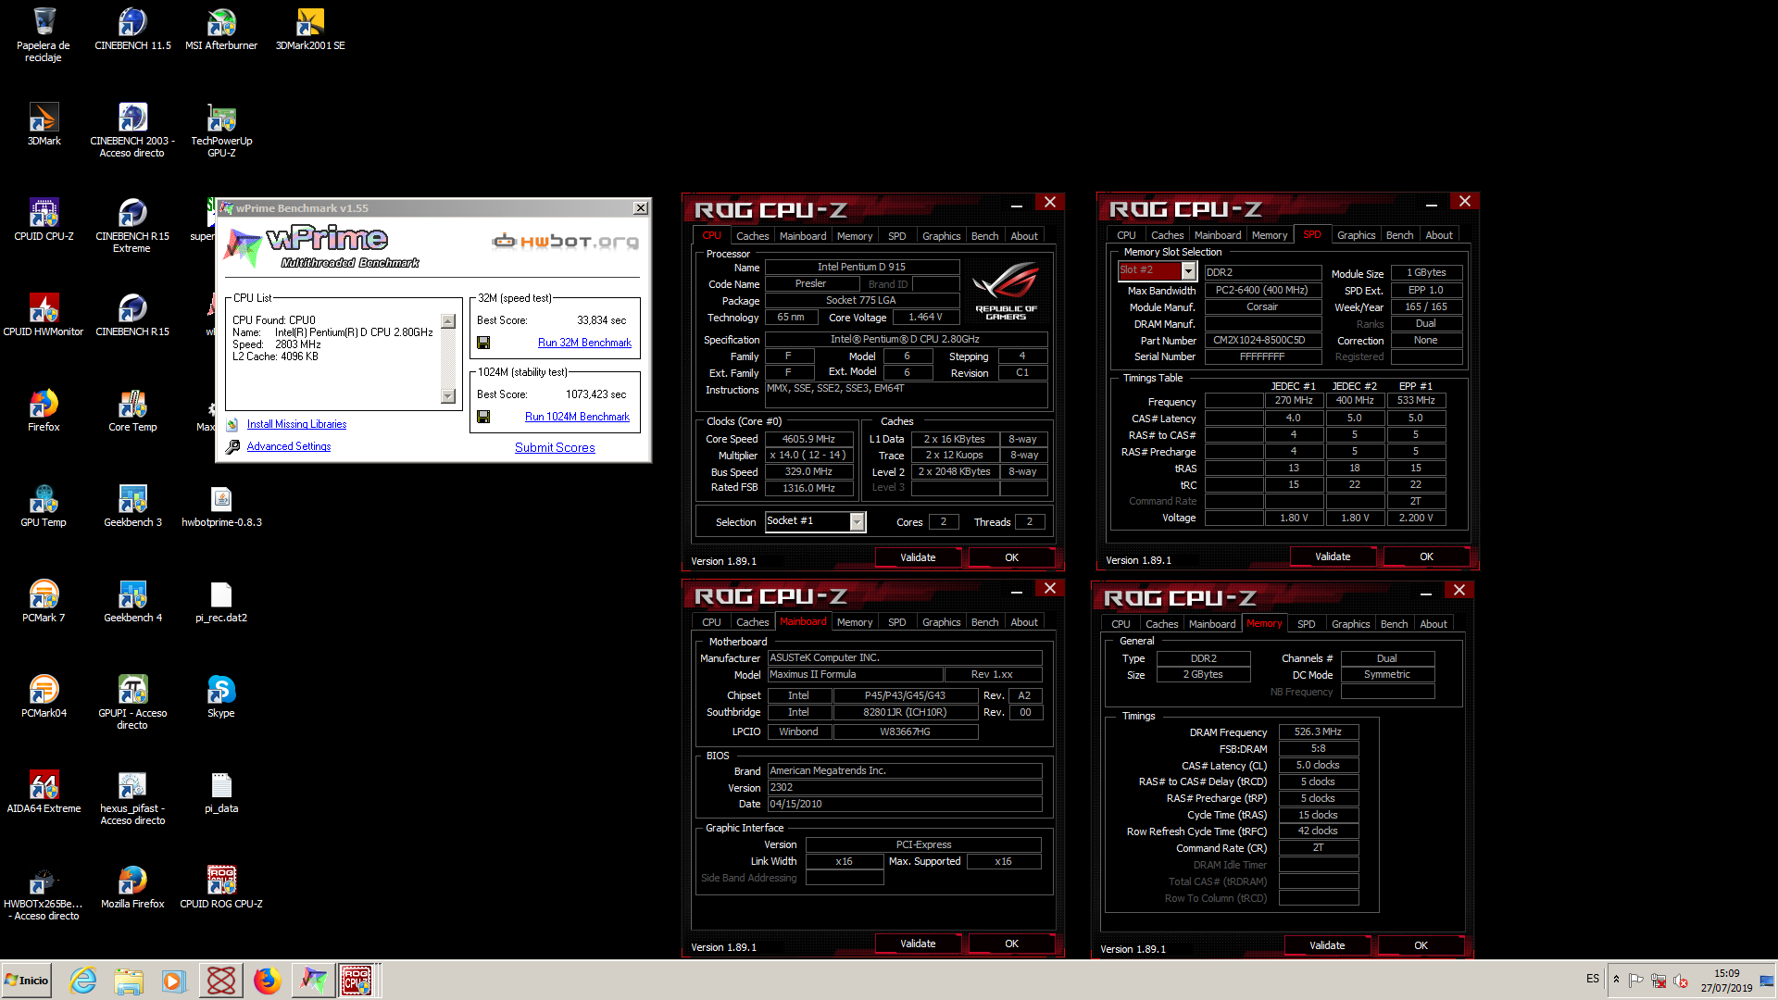Click Validate in CPU tab window

point(918,557)
